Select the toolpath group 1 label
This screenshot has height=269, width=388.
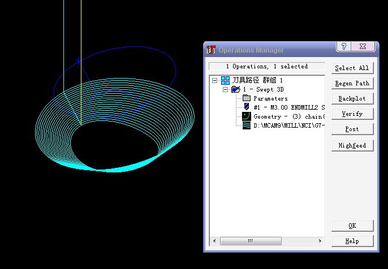[x=257, y=80]
